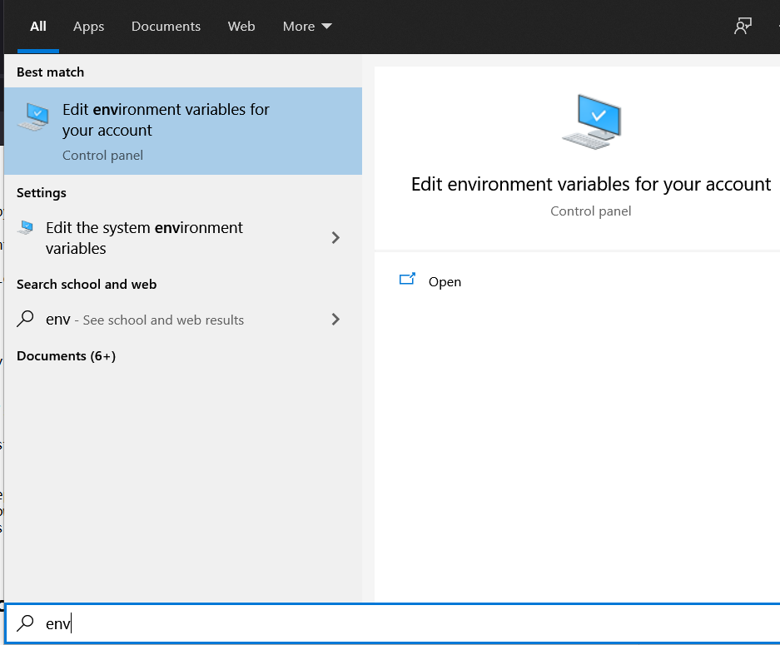Expand the system environment variables chevron
The height and width of the screenshot is (645, 780).
(335, 238)
